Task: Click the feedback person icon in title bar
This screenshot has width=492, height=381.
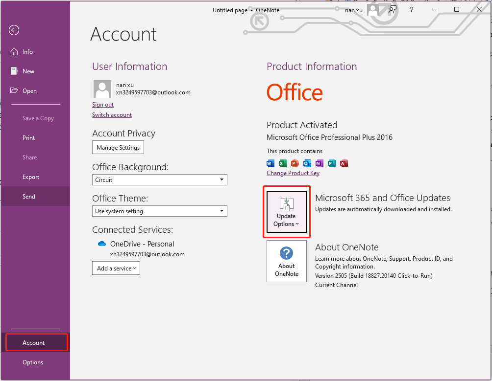Action: click(x=393, y=10)
